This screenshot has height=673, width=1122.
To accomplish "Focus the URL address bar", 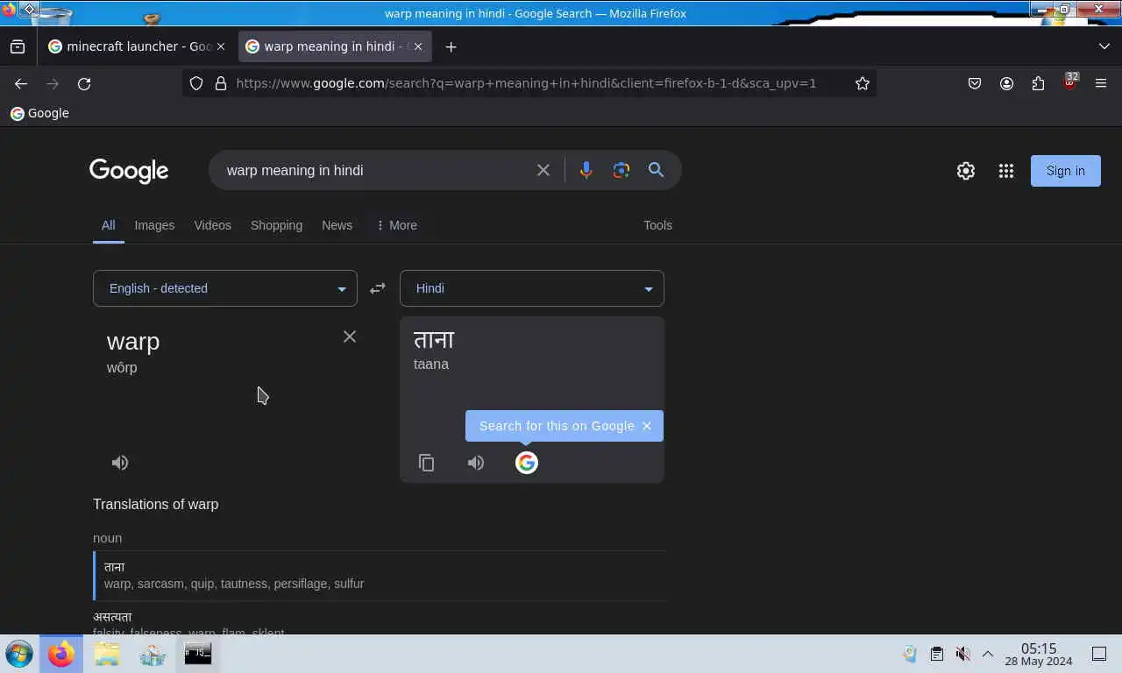I will click(526, 83).
